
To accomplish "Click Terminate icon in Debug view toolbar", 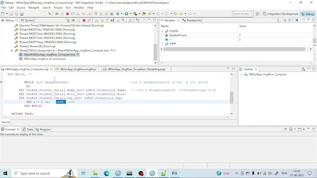I will (84, 20).
